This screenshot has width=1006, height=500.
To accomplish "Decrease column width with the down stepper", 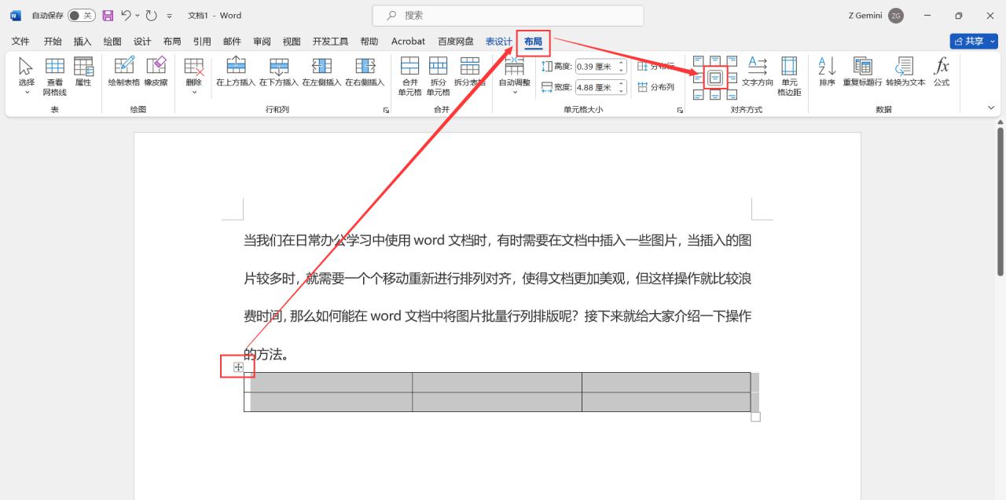I will tap(621, 90).
